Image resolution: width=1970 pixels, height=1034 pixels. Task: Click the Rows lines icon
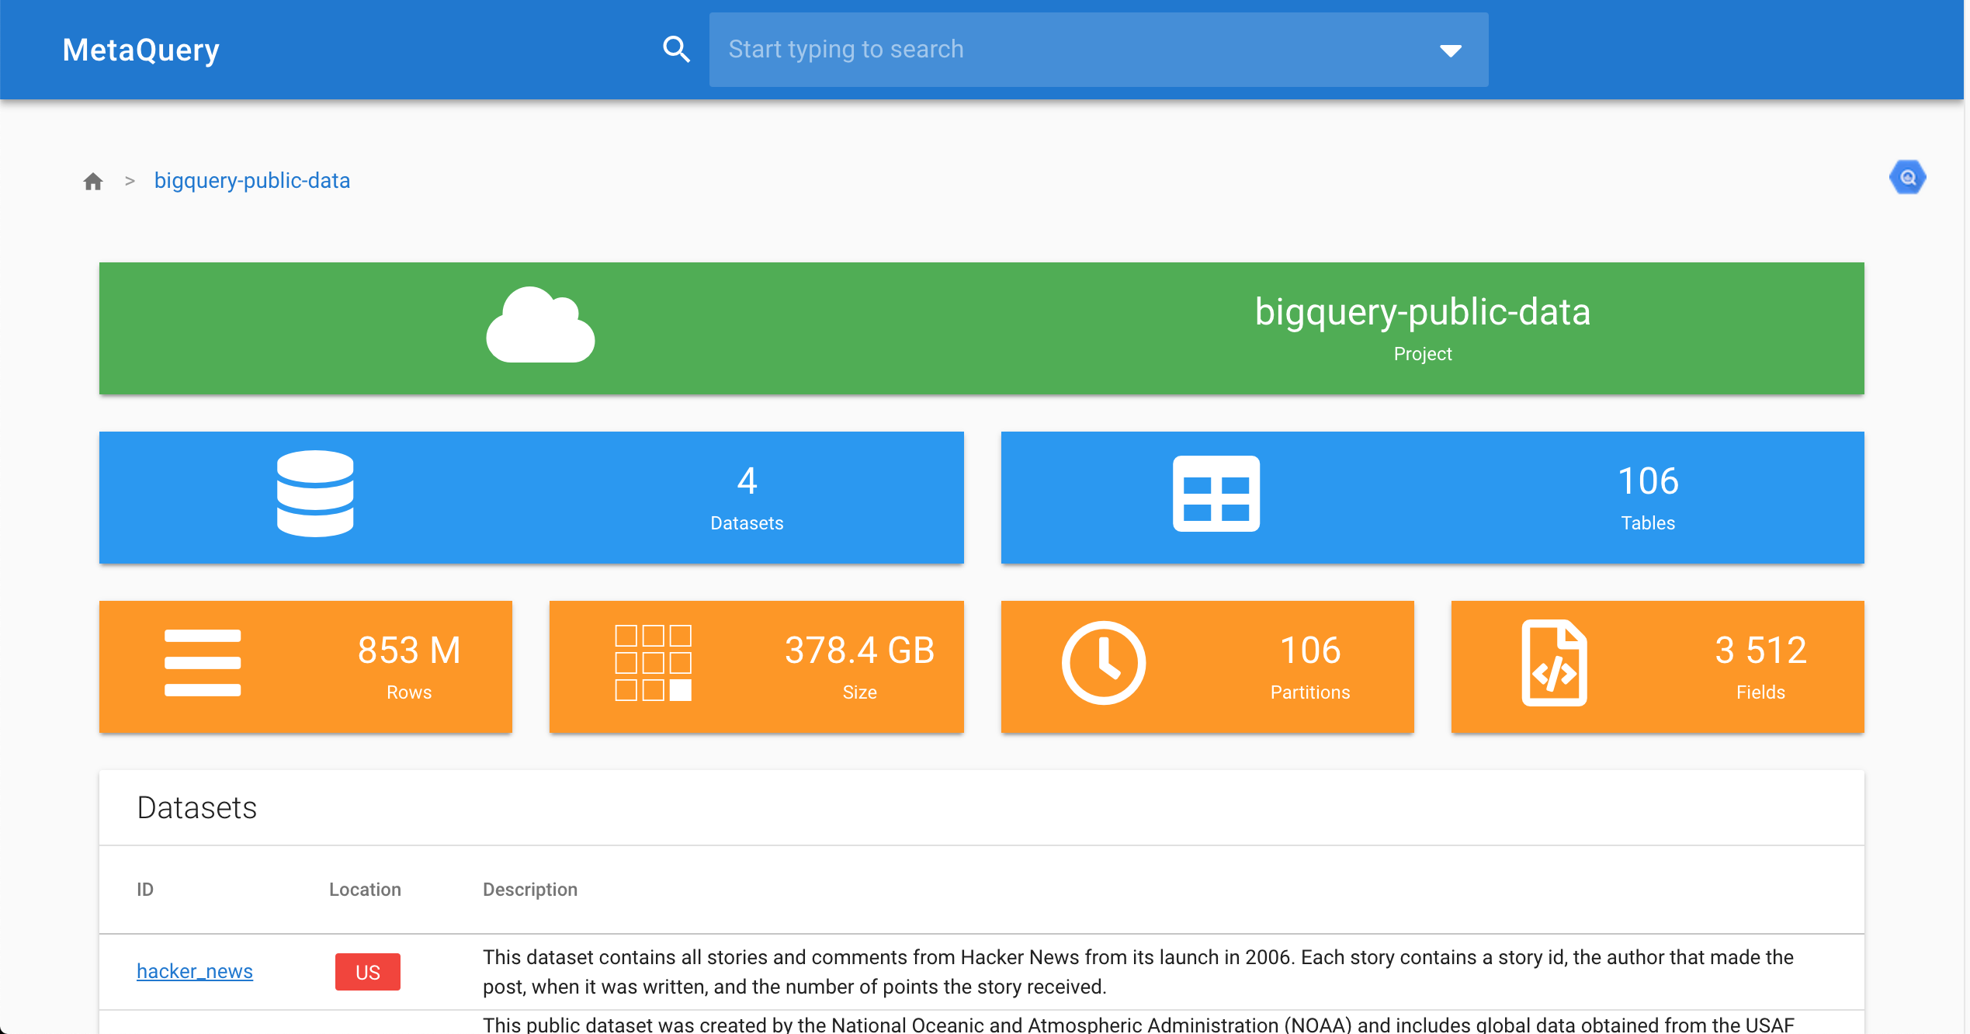coord(203,664)
